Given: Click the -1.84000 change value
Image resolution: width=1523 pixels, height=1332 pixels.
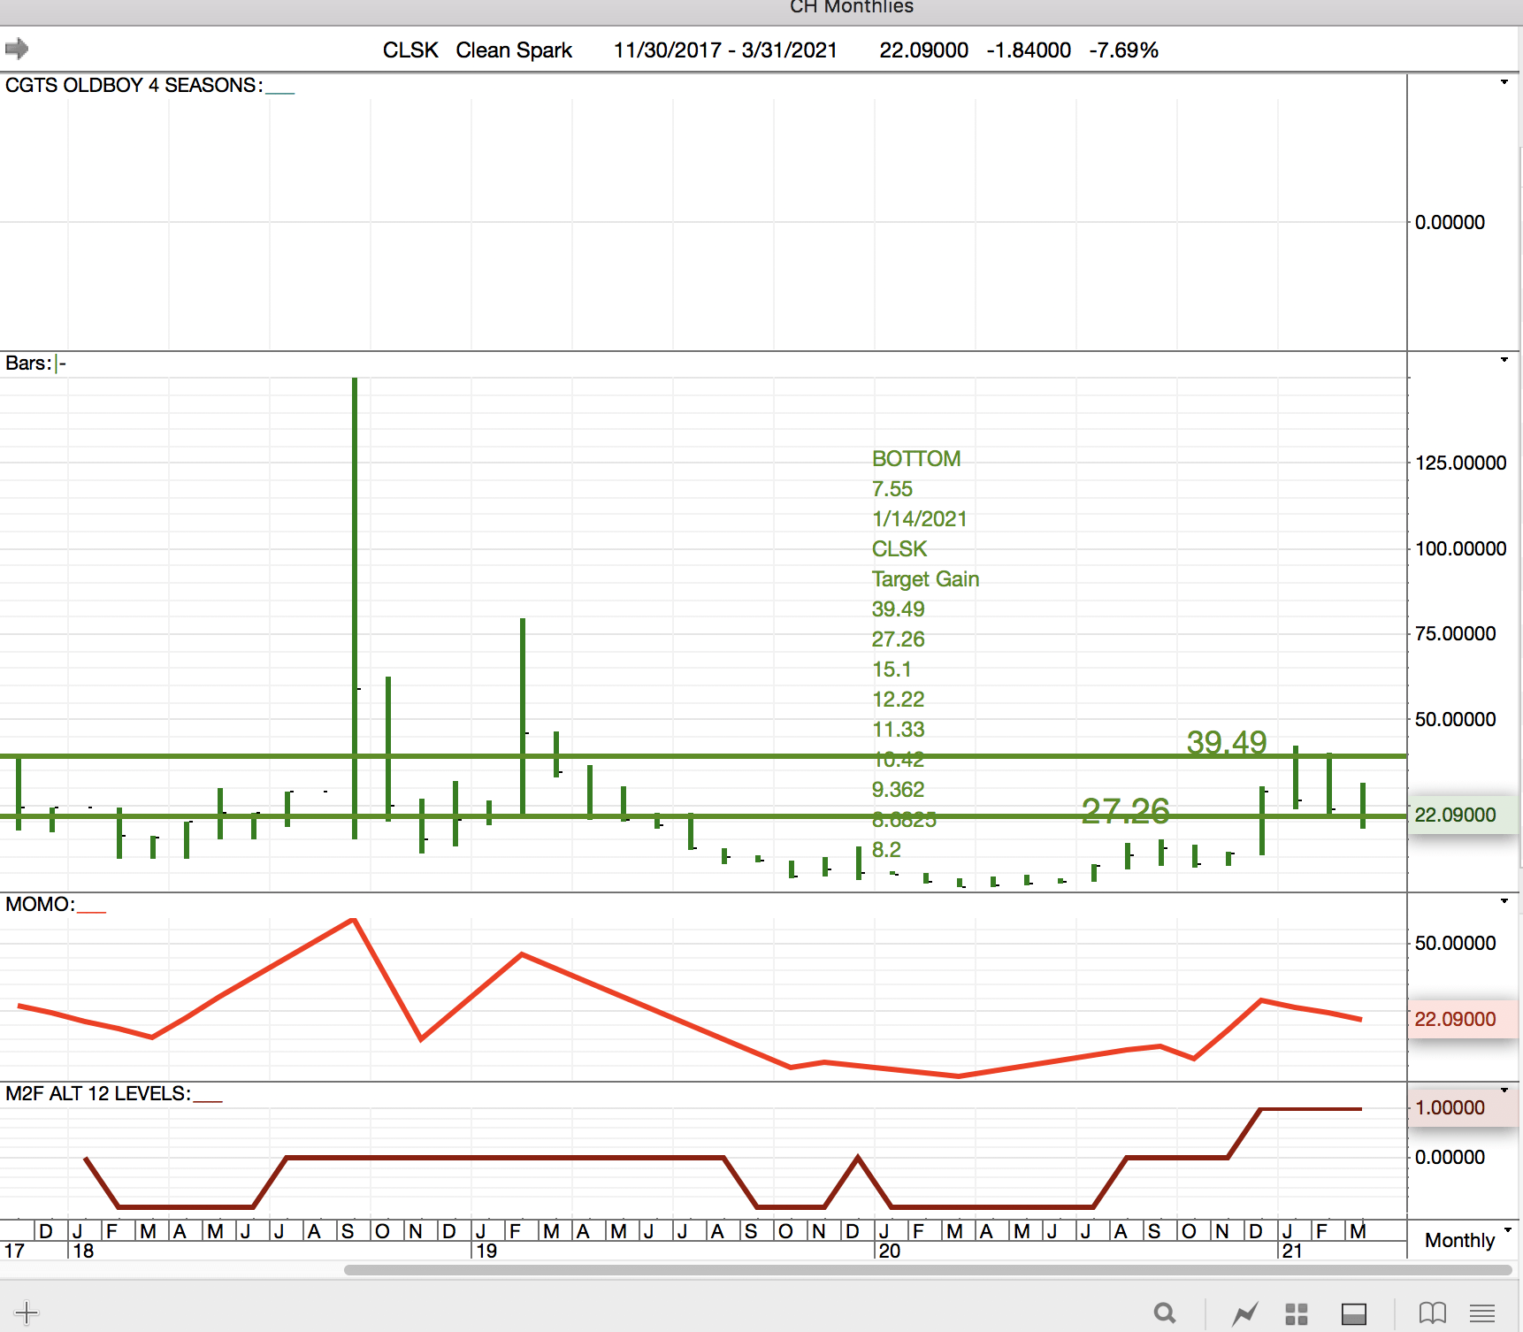Looking at the screenshot, I should 1029,50.
